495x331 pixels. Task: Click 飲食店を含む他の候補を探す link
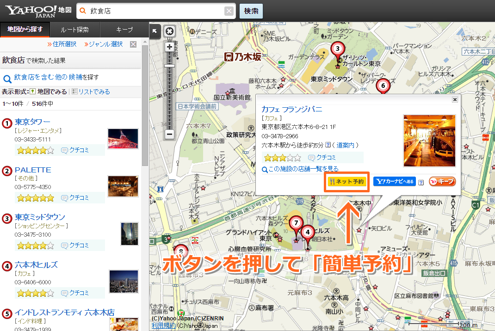click(x=56, y=77)
